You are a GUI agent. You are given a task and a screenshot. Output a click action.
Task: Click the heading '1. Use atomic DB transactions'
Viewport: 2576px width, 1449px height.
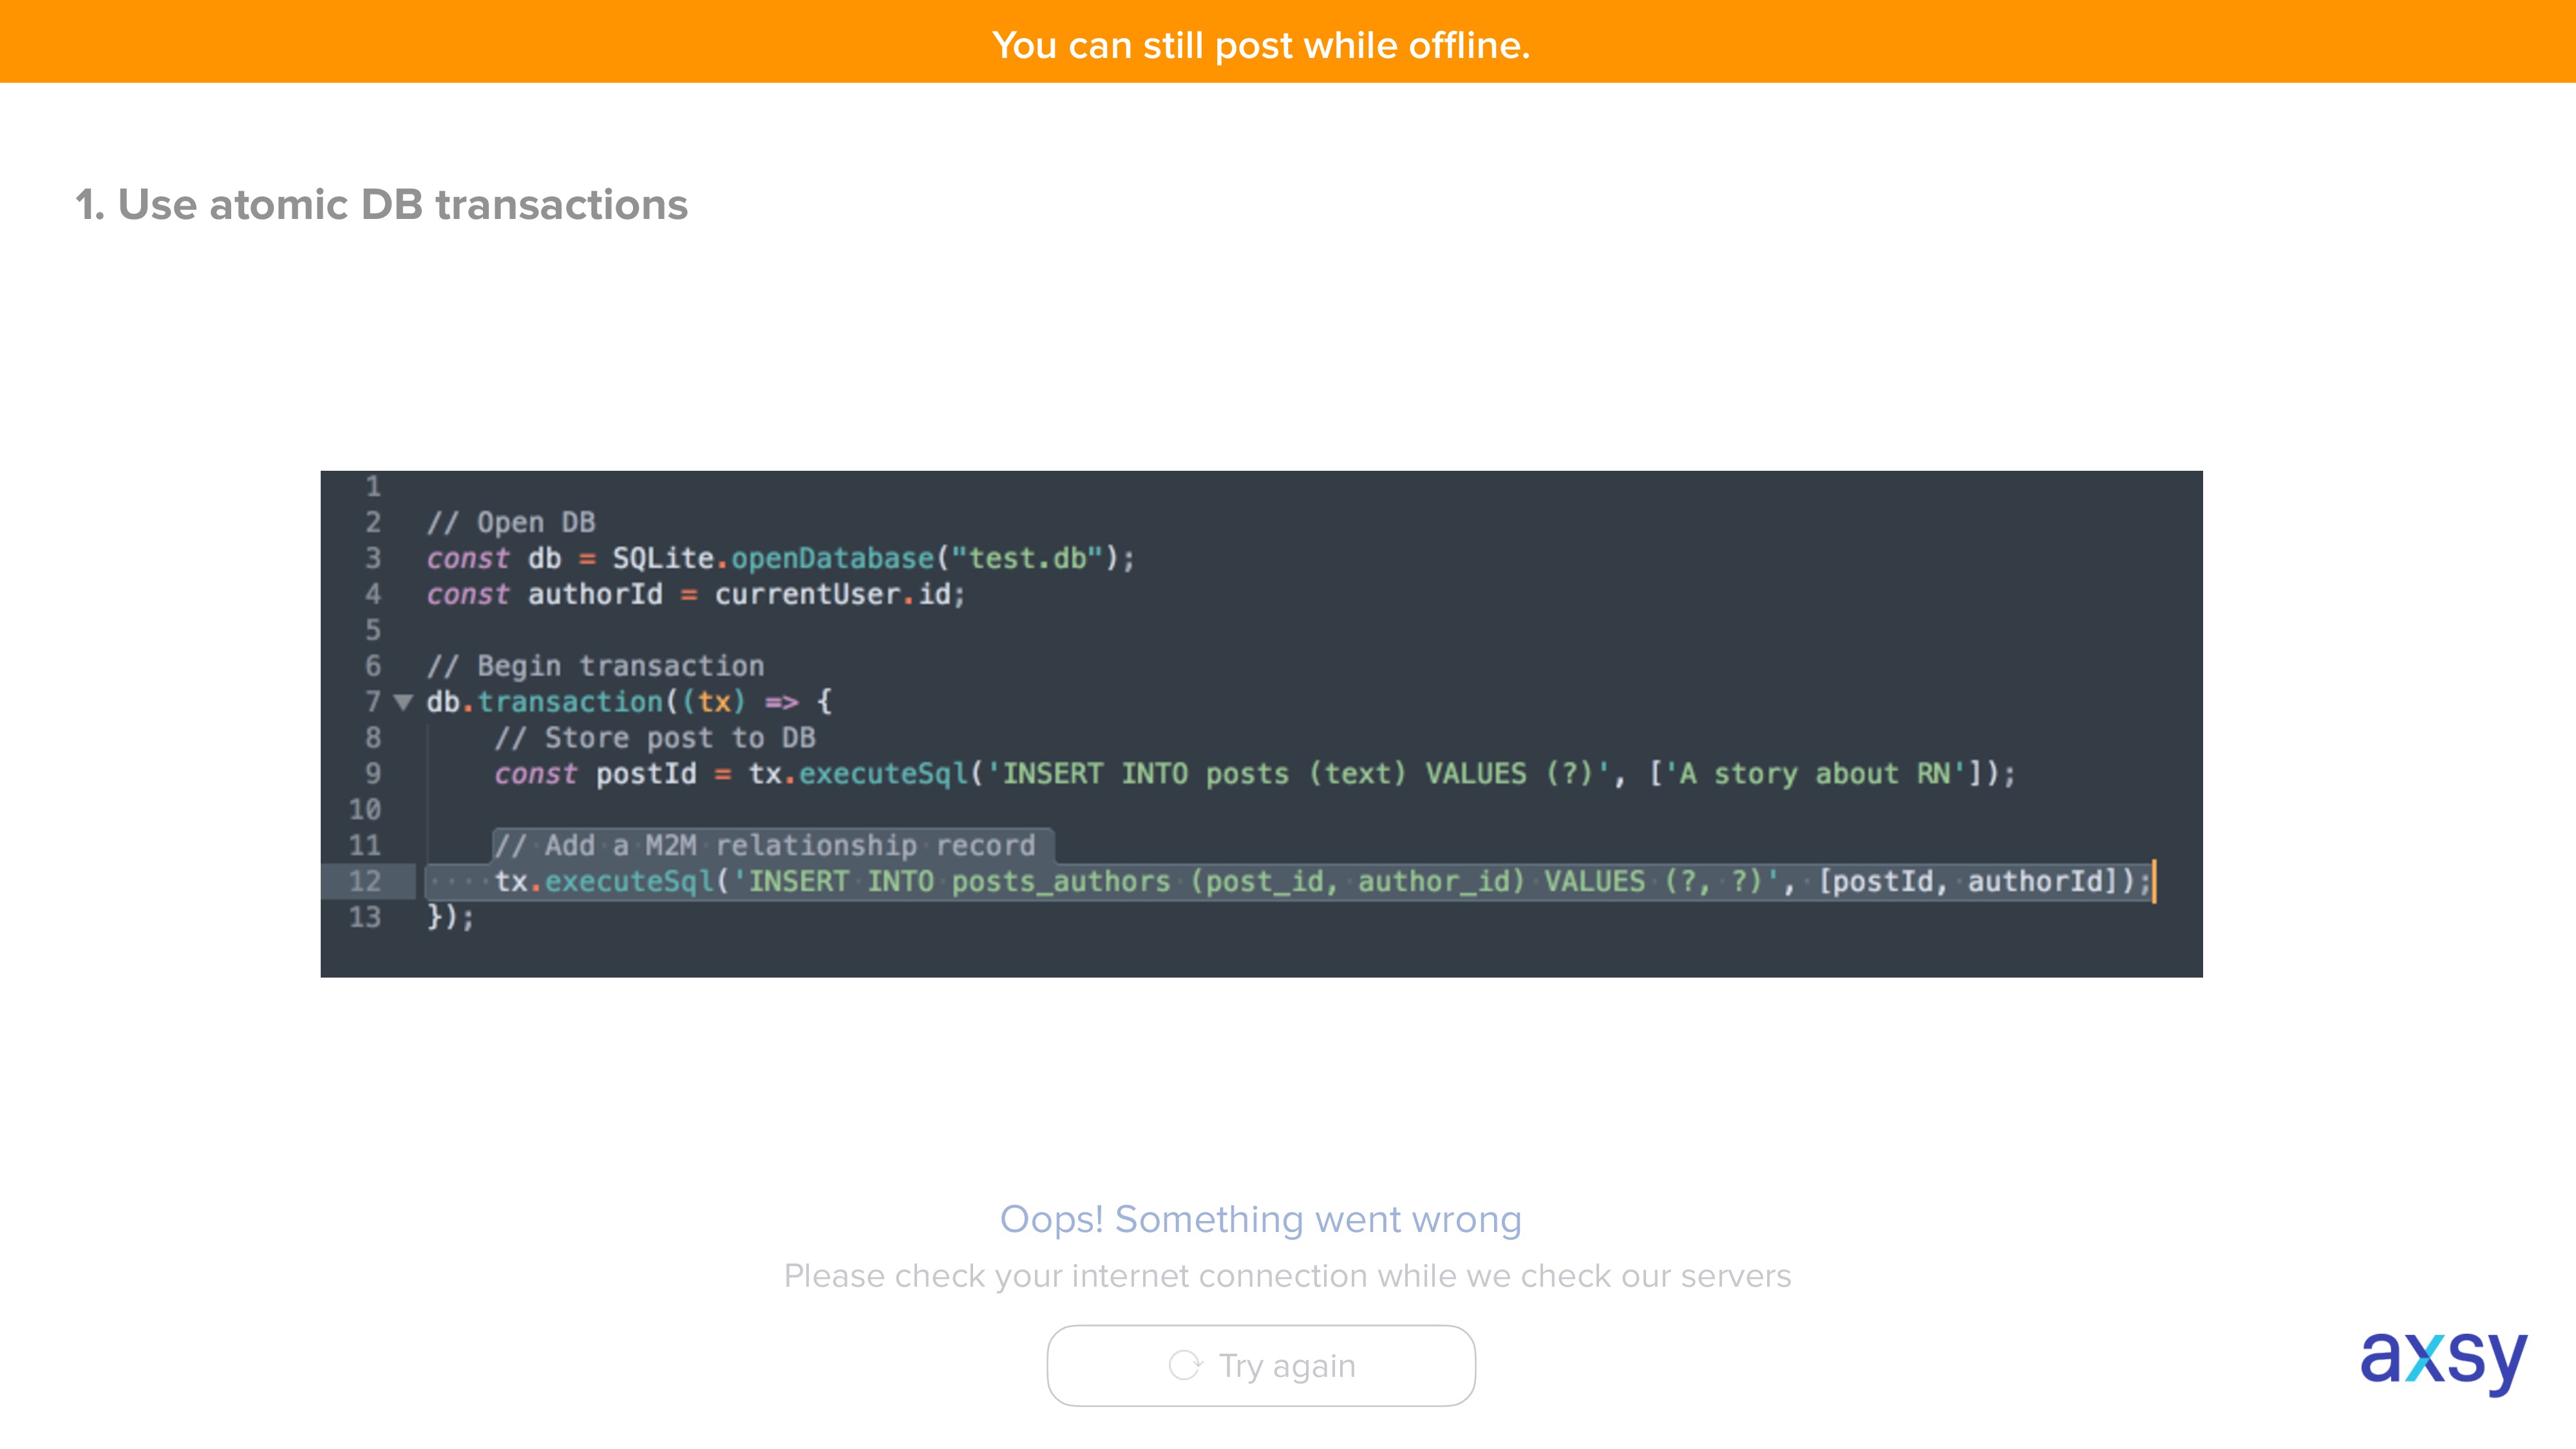[382, 204]
